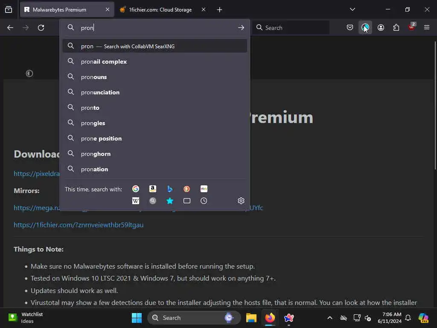The width and height of the screenshot is (437, 328).
Task: Select the "pronto" suggestion
Action: 154,108
